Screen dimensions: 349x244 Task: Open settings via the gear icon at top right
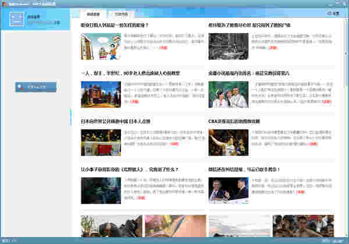coord(332,13)
